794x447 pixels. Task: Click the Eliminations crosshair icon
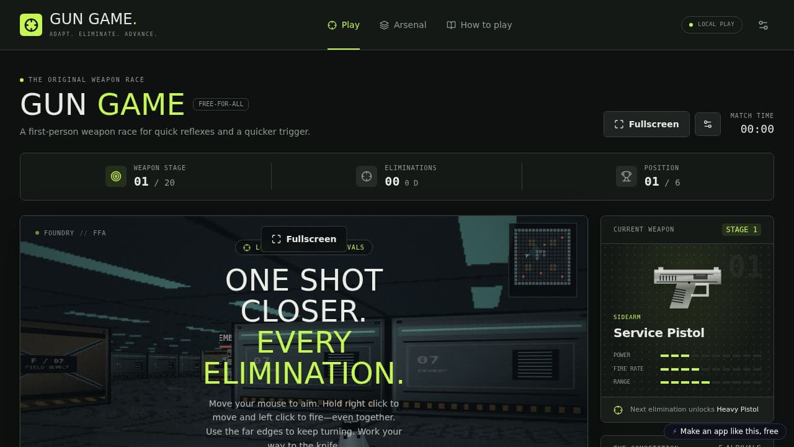click(x=367, y=176)
